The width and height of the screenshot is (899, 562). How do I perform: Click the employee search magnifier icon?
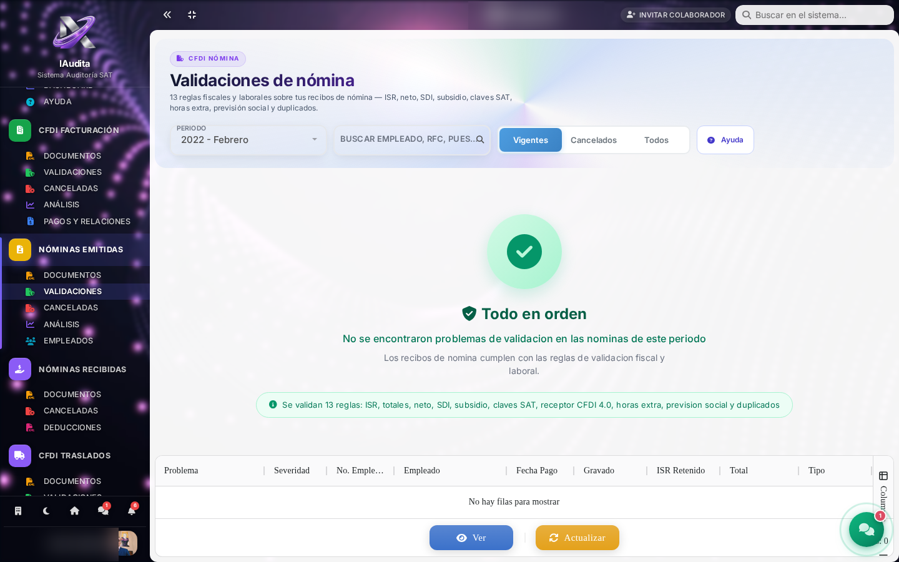click(480, 140)
